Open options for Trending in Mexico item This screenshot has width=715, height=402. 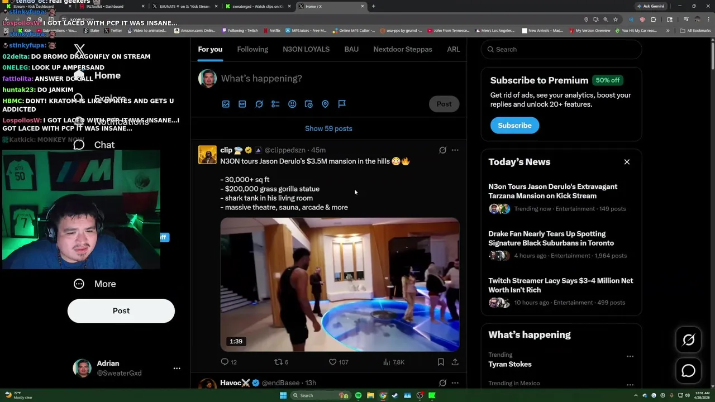[x=630, y=385]
